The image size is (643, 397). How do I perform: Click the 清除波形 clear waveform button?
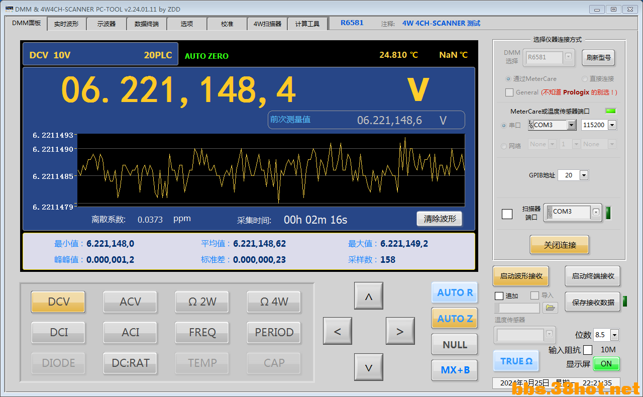point(439,219)
